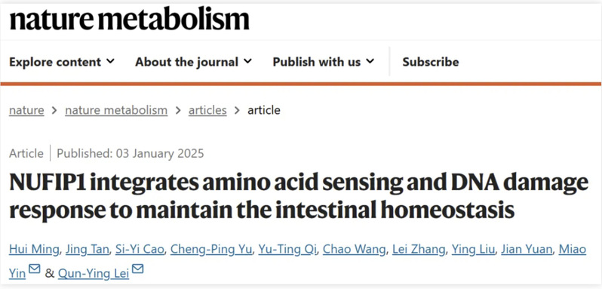Image resolution: width=602 pixels, height=289 pixels.
Task: View author Chao Wang details
Action: 354,250
